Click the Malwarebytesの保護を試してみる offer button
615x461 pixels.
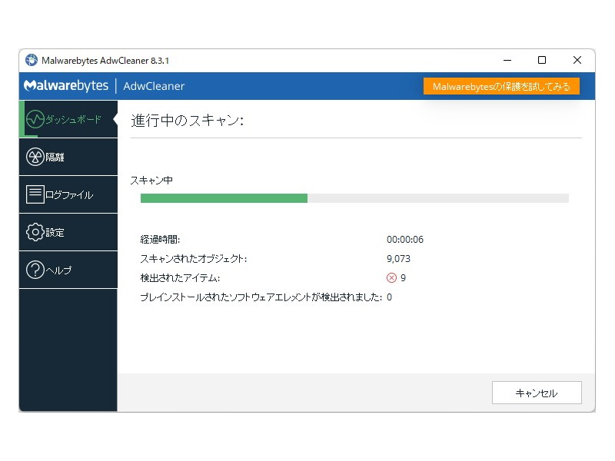pyautogui.click(x=501, y=86)
